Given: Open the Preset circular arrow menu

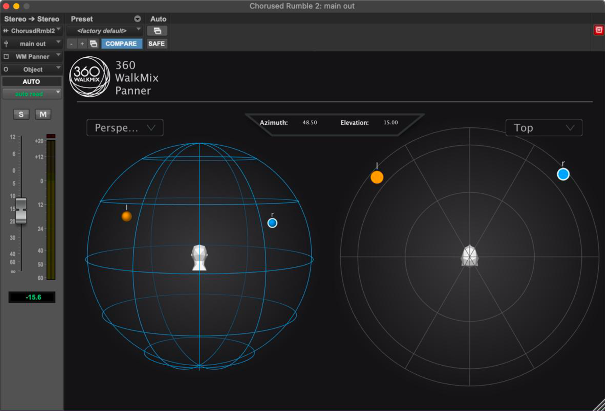Looking at the screenshot, I should point(137,19).
